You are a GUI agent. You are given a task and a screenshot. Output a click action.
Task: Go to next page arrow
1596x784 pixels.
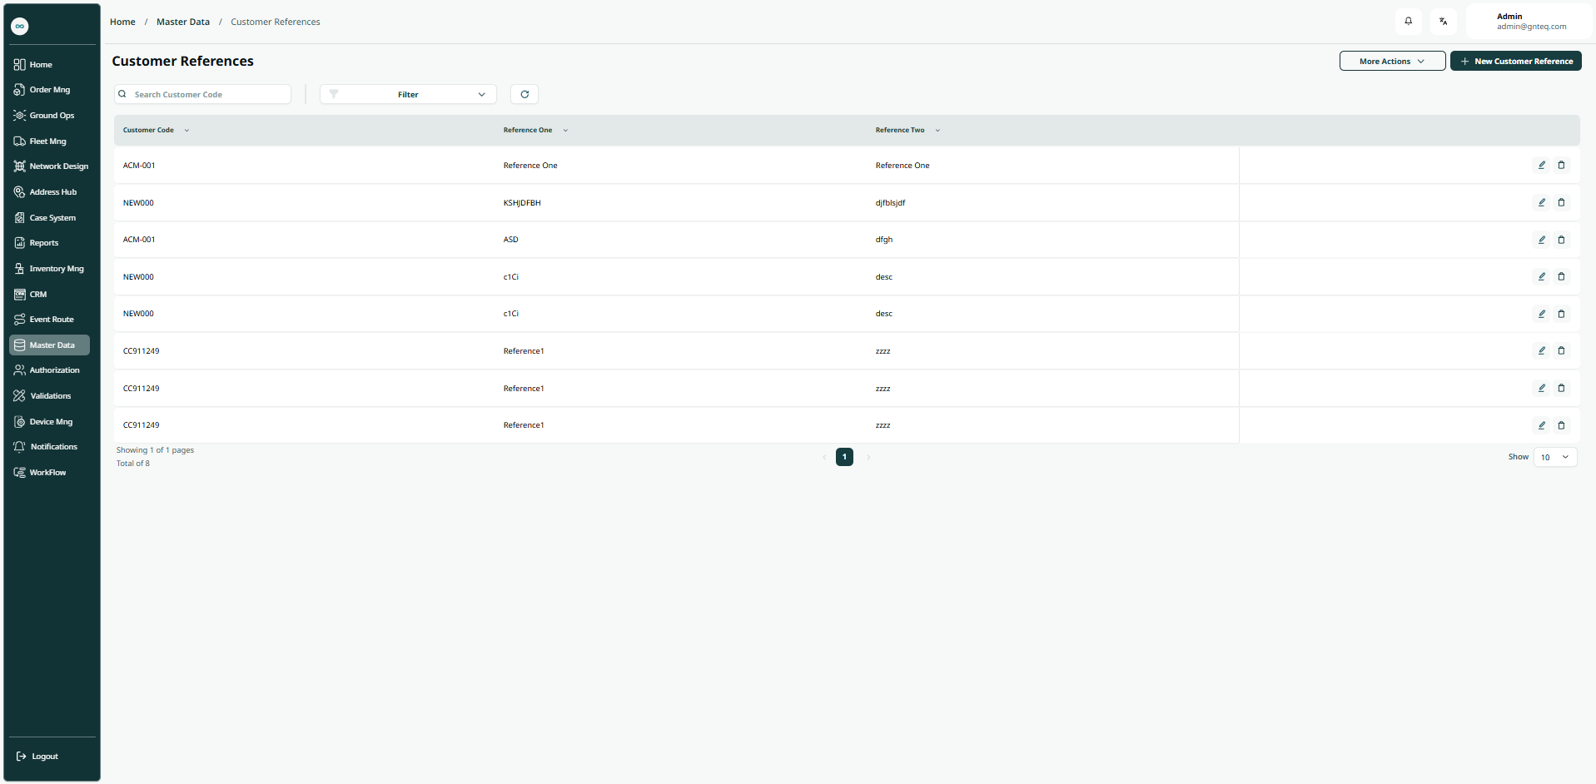coord(868,457)
